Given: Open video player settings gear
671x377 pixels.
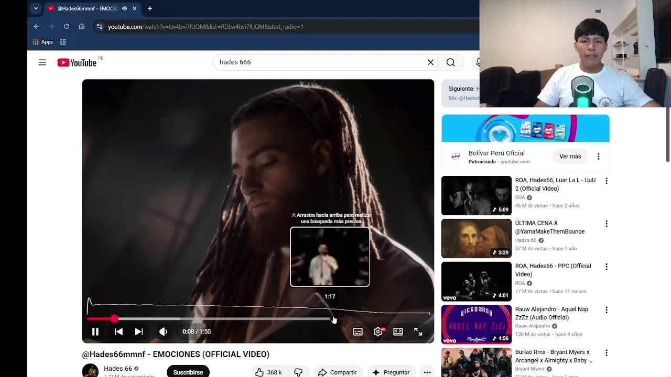Looking at the screenshot, I should point(378,331).
